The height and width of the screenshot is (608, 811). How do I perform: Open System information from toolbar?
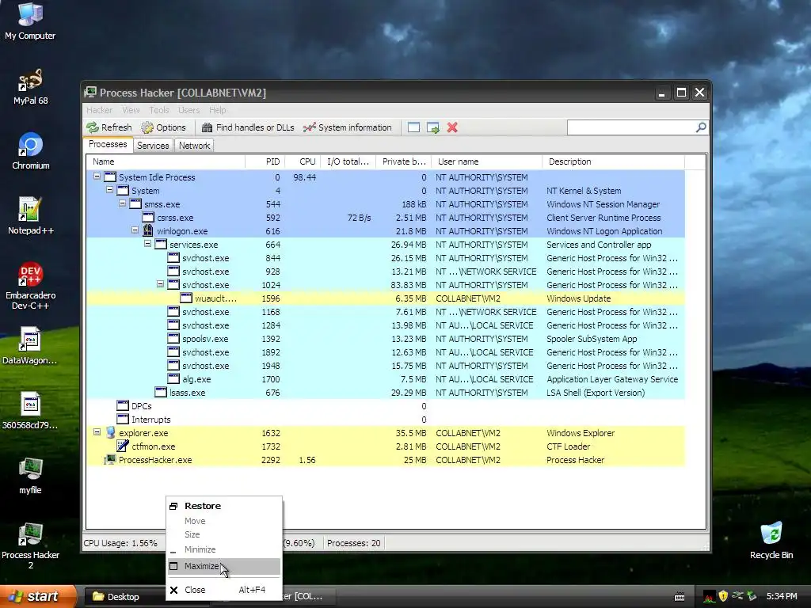[x=348, y=127]
